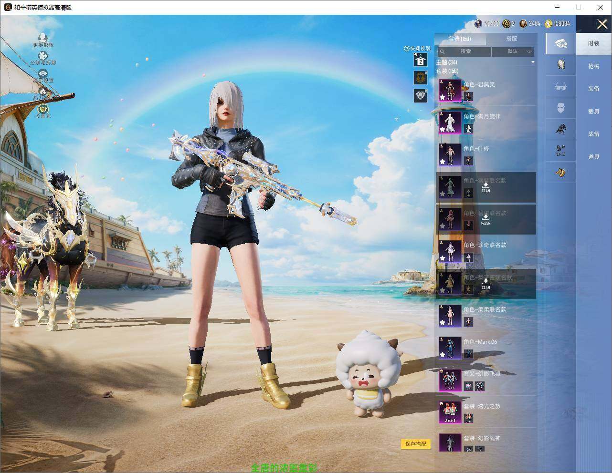
Task: Toggle the favorite star on 角色-君莫笑
Action: [x=443, y=97]
